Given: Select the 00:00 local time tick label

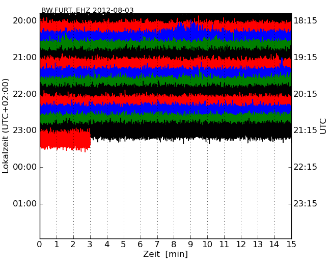Looking at the screenshot, I should click(25, 167).
